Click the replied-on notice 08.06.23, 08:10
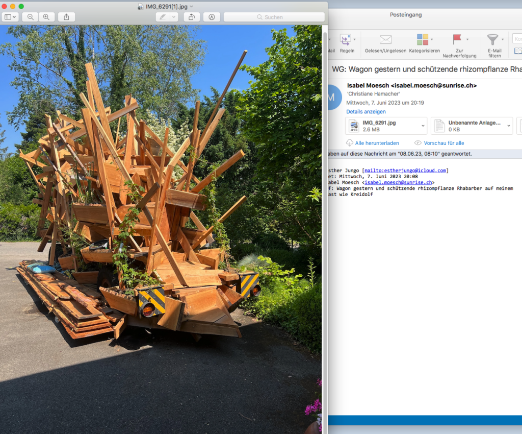The width and height of the screenshot is (522, 434). click(x=400, y=154)
